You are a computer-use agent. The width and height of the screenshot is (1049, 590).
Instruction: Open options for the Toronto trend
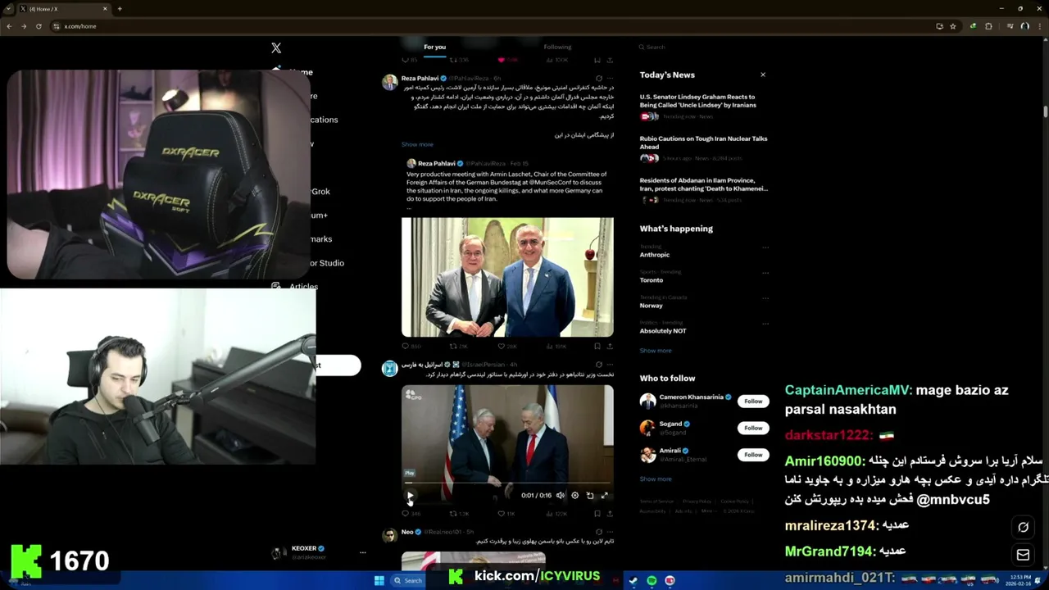pos(765,272)
